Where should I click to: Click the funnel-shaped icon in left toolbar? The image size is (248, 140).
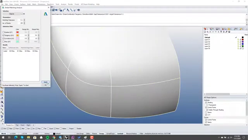pyautogui.click(x=2, y=117)
